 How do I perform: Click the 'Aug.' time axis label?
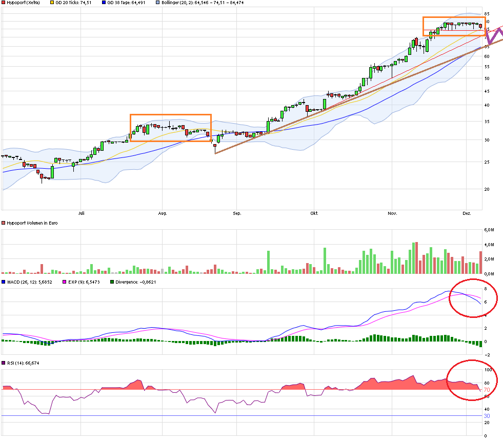pyautogui.click(x=163, y=213)
